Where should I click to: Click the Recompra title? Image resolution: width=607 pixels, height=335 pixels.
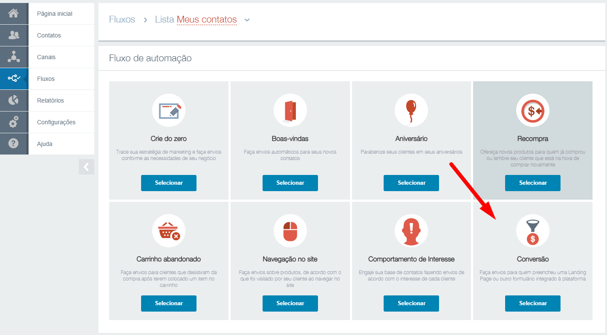(533, 139)
